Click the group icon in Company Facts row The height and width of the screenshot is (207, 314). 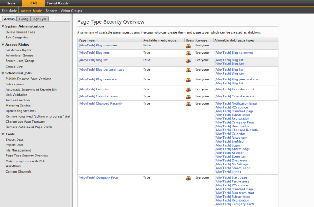188,178
